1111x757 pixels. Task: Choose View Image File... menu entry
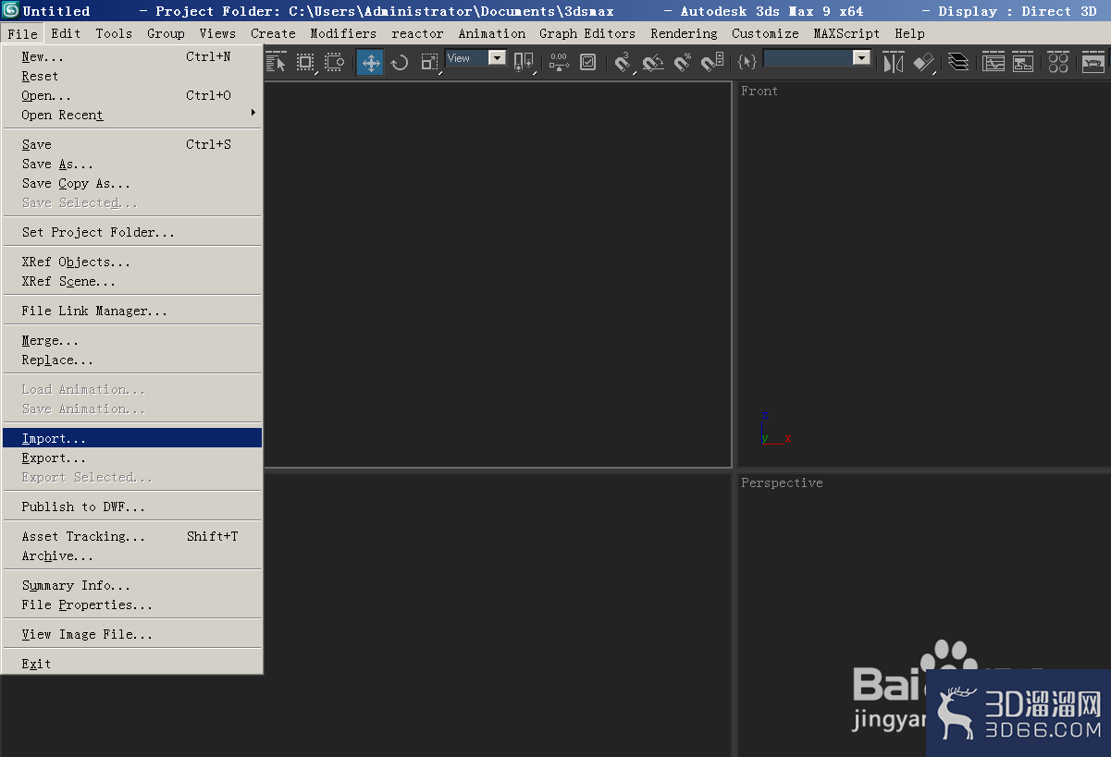tap(131, 634)
